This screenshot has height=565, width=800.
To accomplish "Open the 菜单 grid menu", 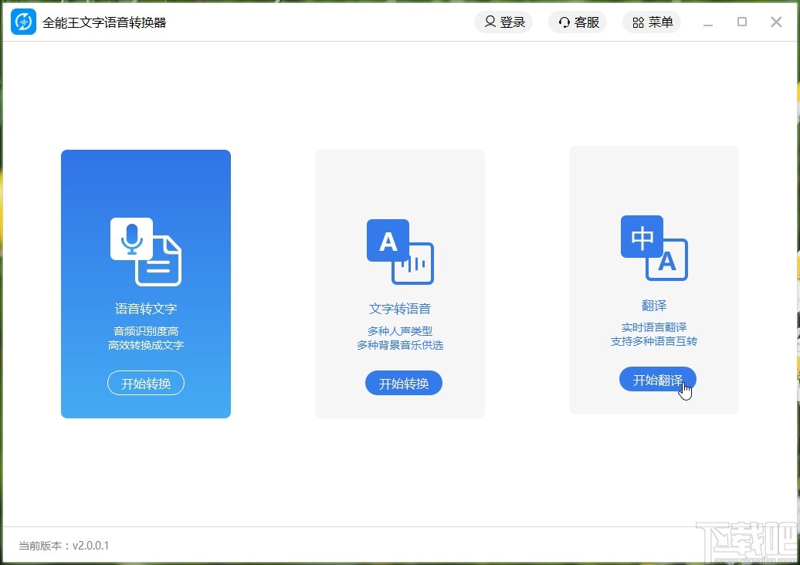I will (x=651, y=22).
